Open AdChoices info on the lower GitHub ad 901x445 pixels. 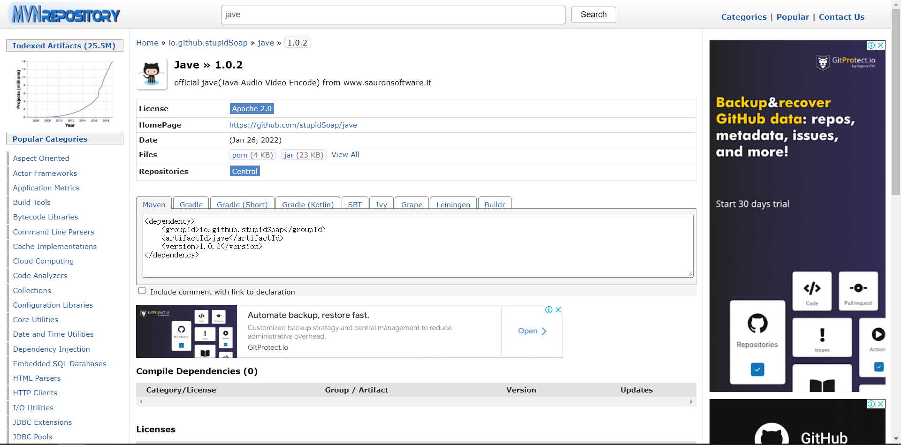coord(871,404)
